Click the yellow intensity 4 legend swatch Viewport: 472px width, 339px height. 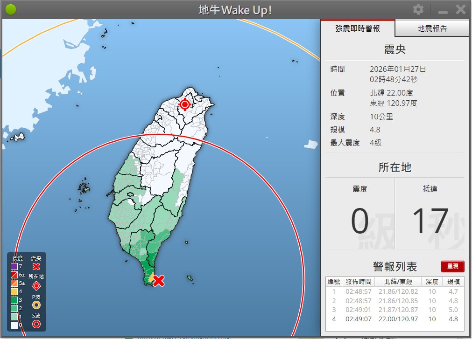(14, 291)
